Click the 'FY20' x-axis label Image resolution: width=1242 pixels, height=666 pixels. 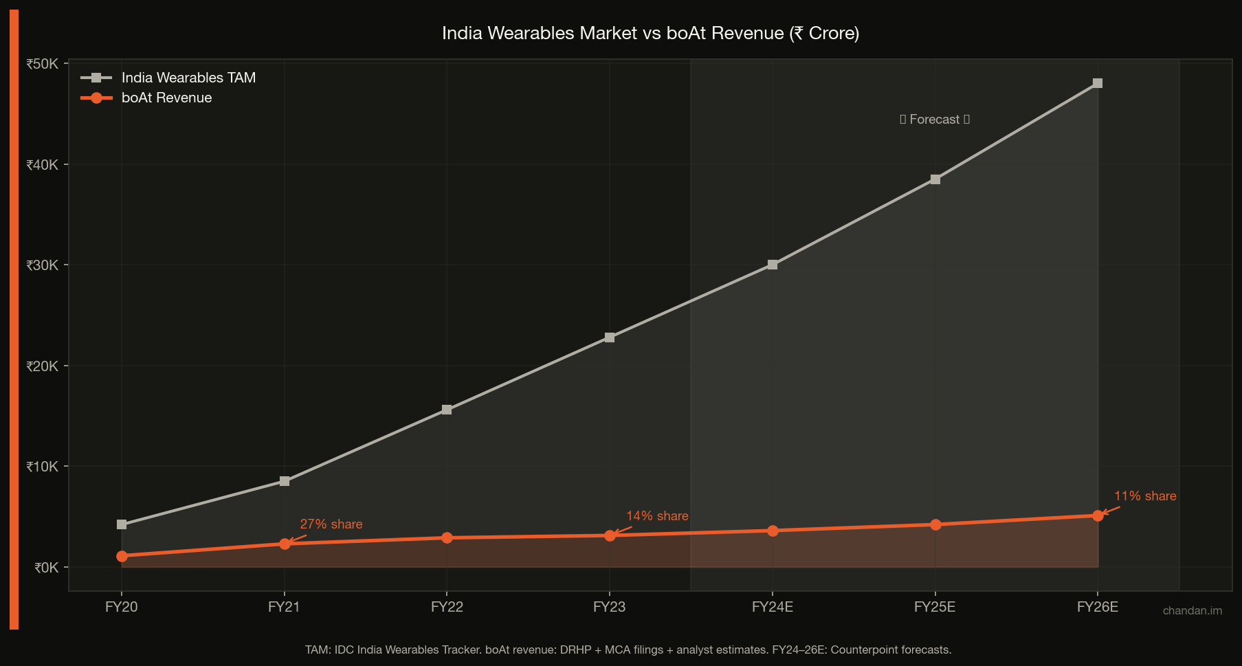122,606
